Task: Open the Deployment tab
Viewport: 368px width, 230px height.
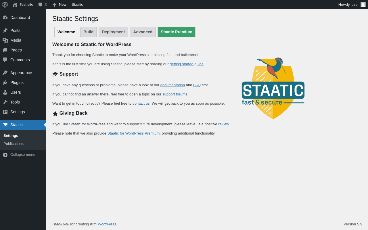Action: [x=113, y=32]
